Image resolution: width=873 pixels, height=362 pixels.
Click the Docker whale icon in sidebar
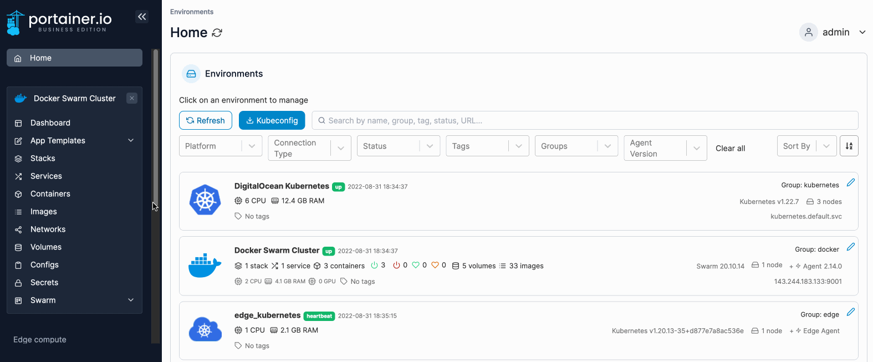[x=21, y=98]
